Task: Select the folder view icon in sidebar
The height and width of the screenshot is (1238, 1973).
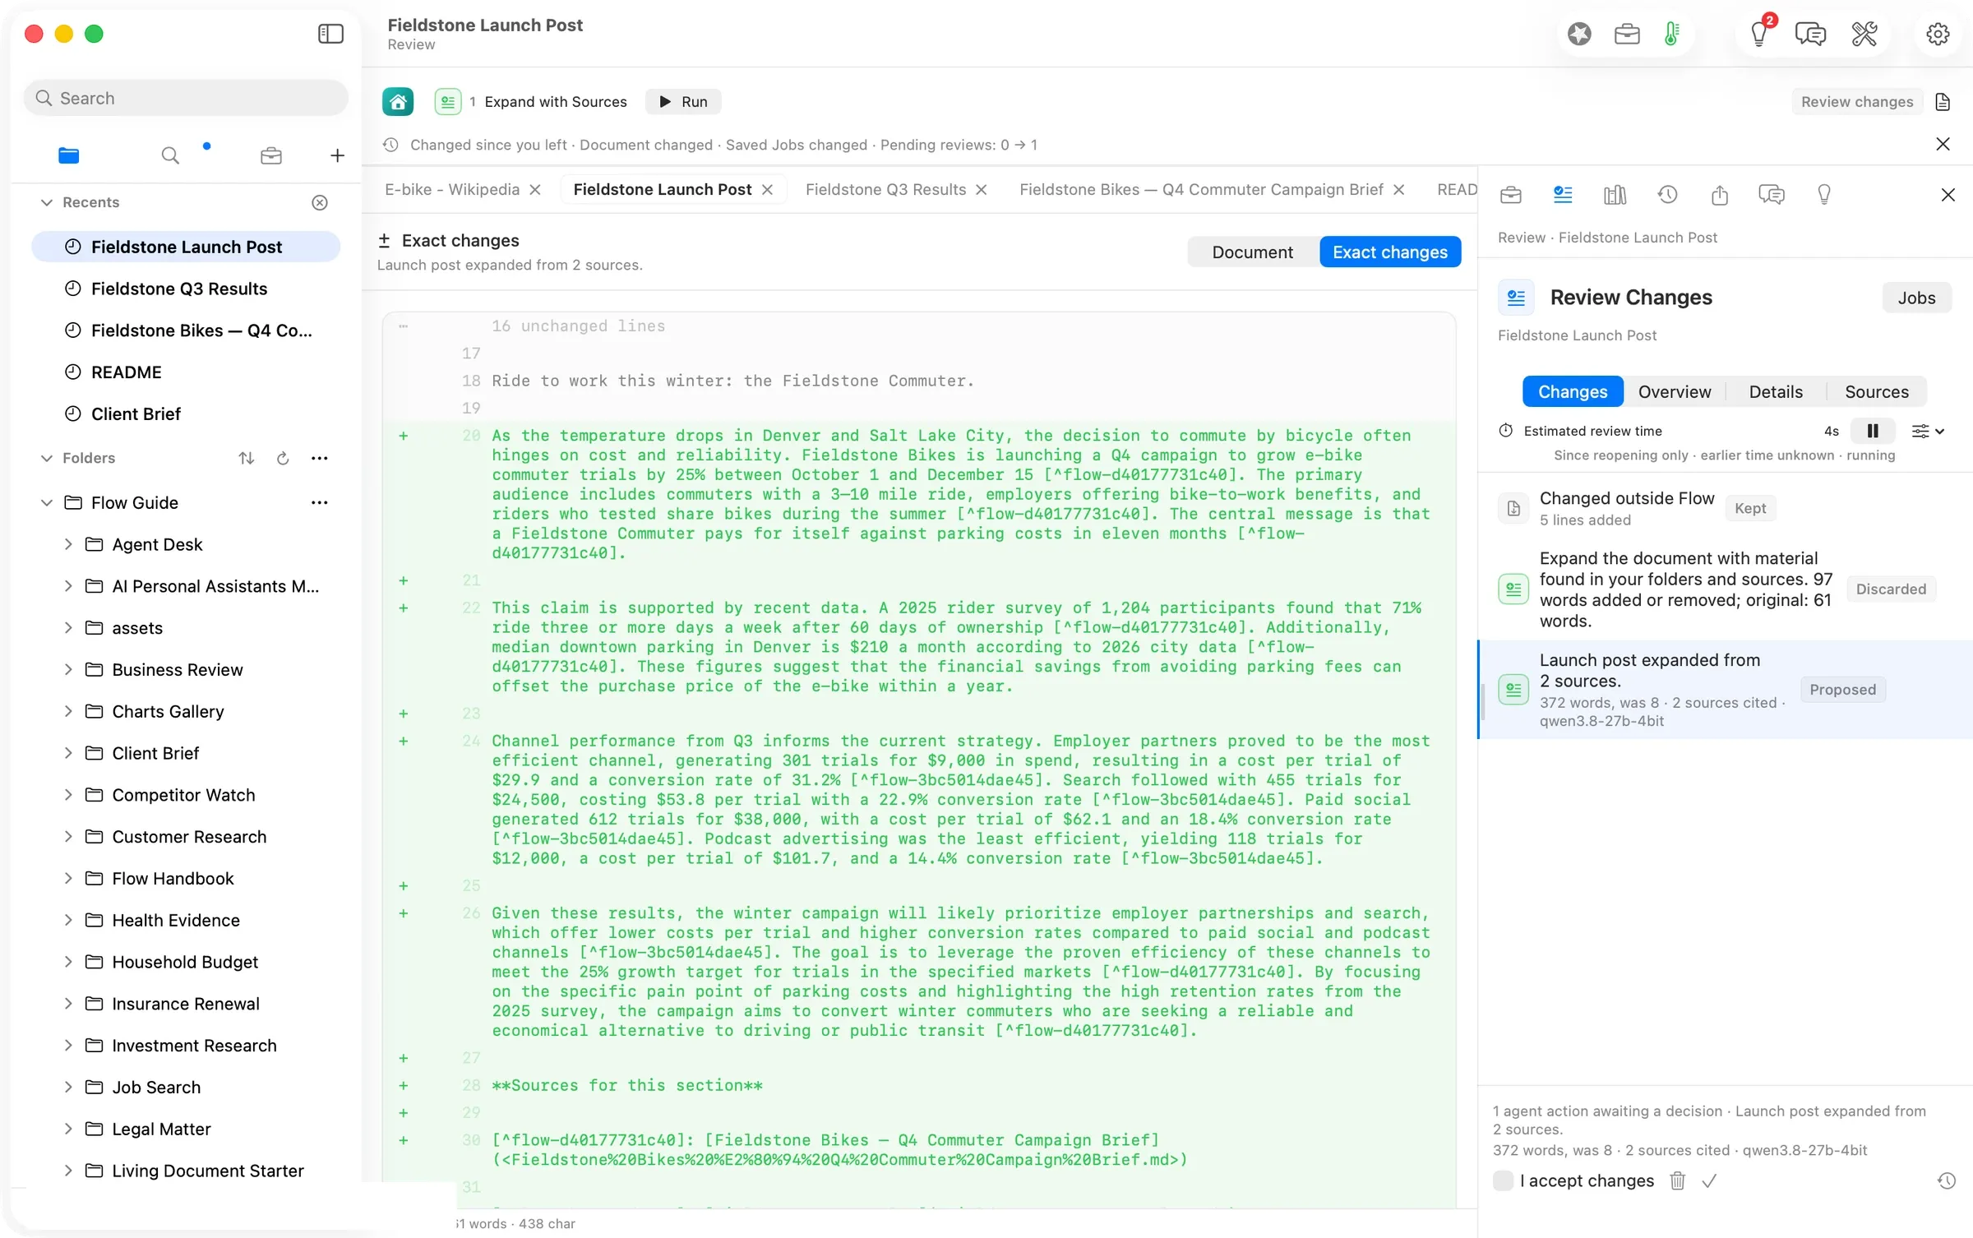Action: click(x=69, y=155)
